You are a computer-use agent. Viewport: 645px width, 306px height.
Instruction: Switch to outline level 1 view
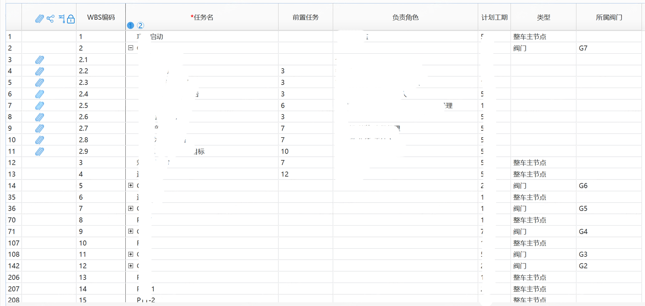tap(130, 26)
